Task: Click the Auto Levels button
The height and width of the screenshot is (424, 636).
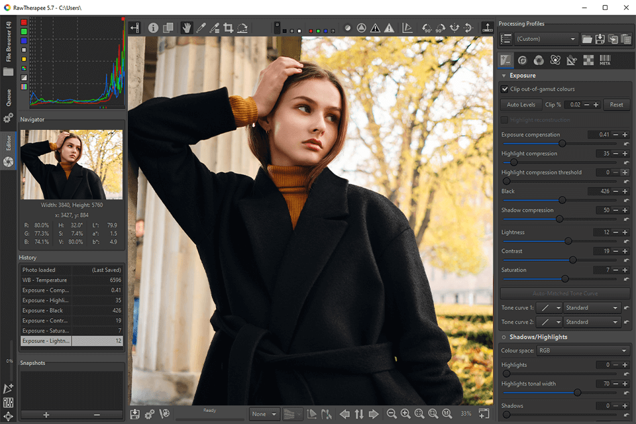Action: pos(521,105)
